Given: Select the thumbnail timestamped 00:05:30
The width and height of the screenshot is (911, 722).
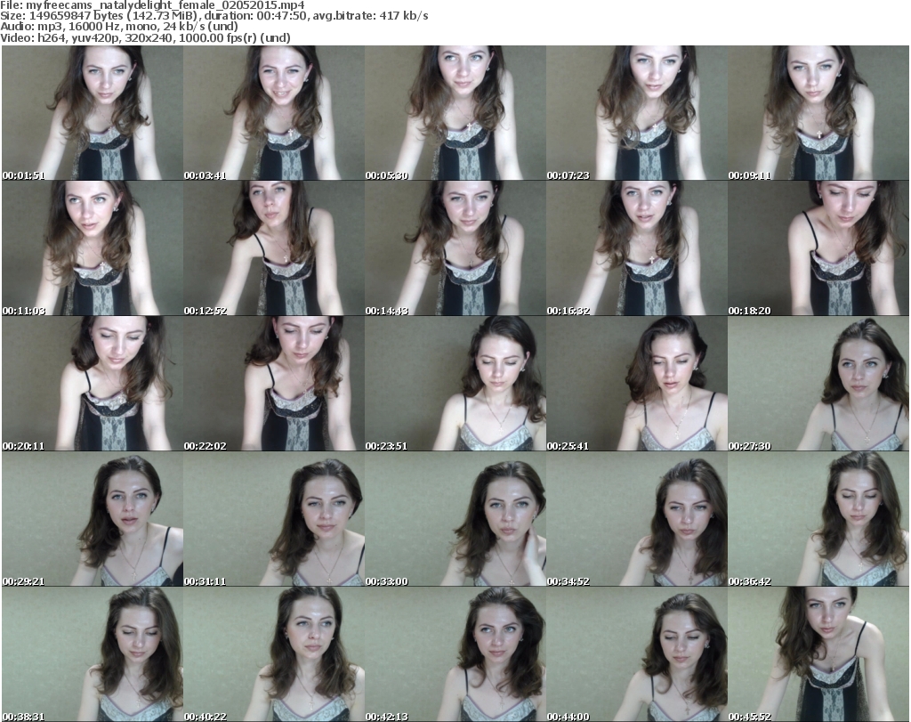Looking at the screenshot, I should (x=455, y=113).
